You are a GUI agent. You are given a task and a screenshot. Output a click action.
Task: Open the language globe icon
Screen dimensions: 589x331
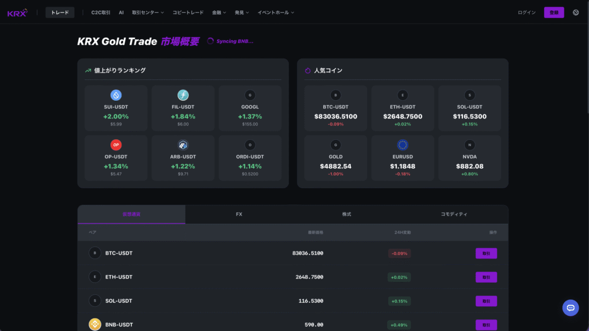pos(575,13)
